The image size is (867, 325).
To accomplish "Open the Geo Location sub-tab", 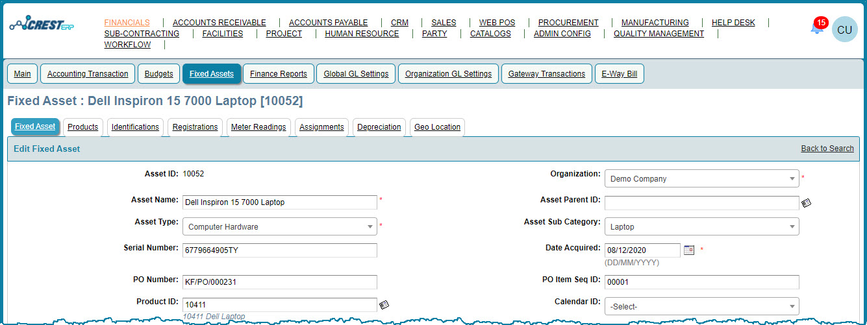I will pos(437,127).
